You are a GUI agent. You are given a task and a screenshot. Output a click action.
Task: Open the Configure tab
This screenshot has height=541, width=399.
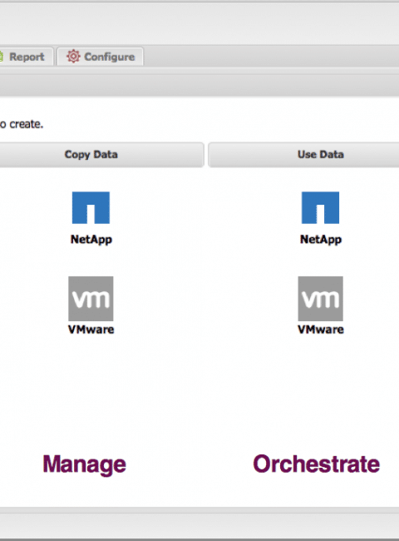click(x=100, y=57)
